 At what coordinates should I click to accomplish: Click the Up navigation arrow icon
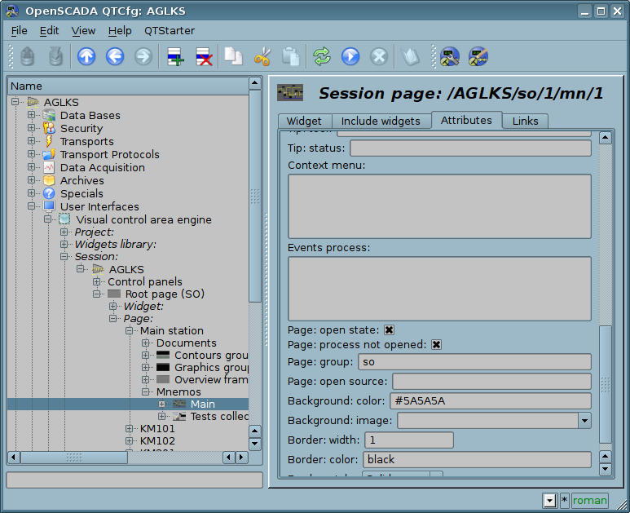click(x=86, y=56)
